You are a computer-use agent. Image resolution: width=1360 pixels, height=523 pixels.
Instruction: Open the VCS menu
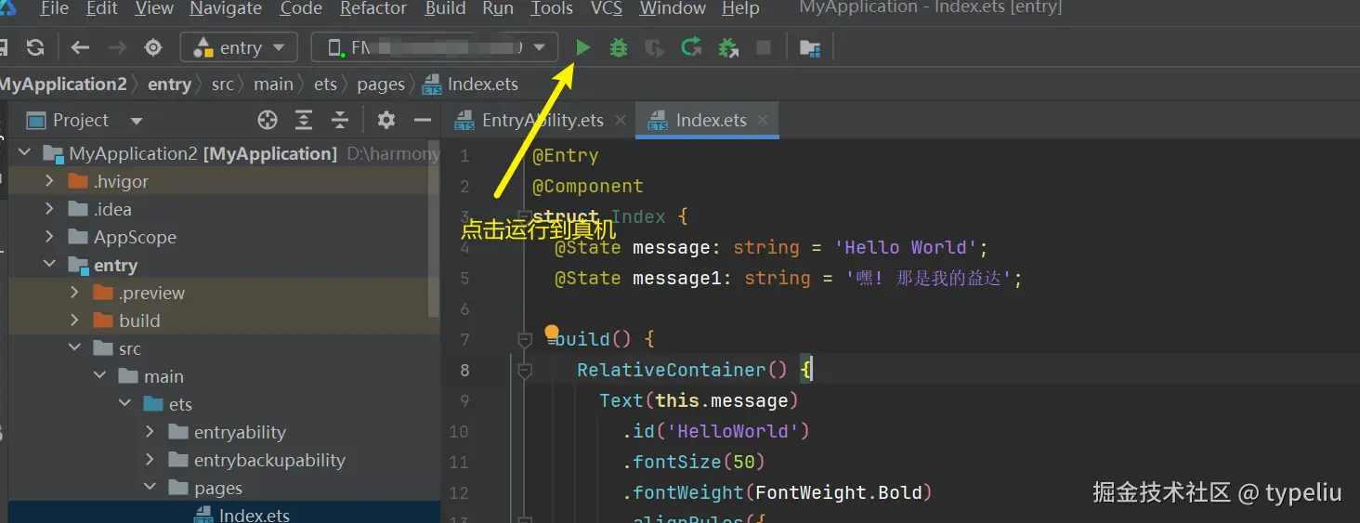(608, 8)
